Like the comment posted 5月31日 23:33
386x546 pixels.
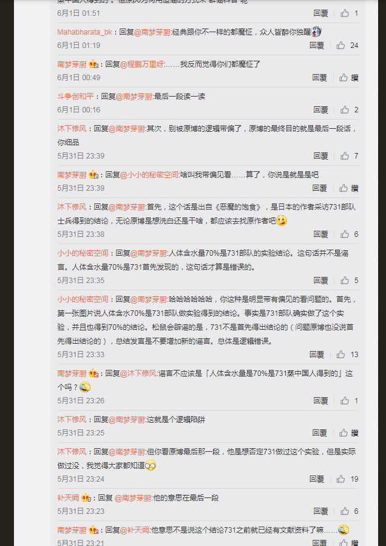pos(340,355)
